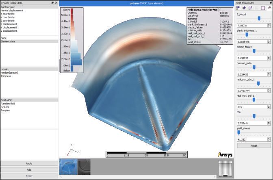The height and width of the screenshot is (180, 273).
Task: Adjust the yield_stress slider handle
Action: [239, 132]
